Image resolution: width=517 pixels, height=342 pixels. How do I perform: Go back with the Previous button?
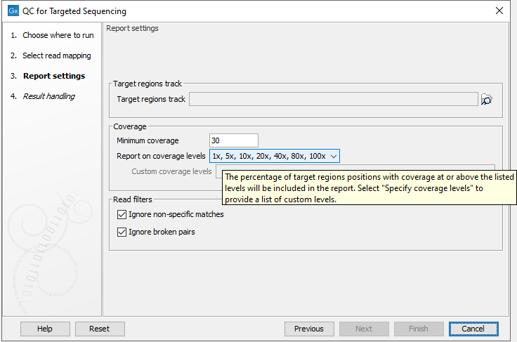[308, 329]
